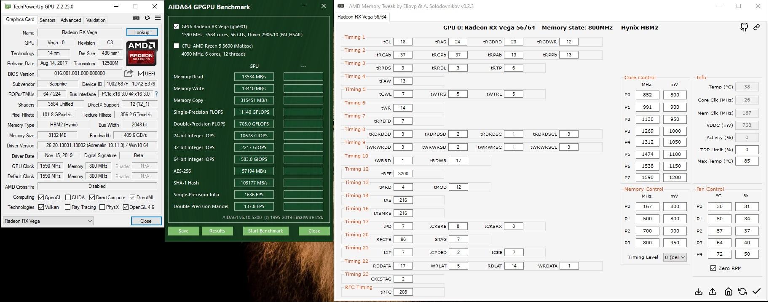Uncheck the GPU Radeon RX Vega benchmark checkbox

pos(176,26)
